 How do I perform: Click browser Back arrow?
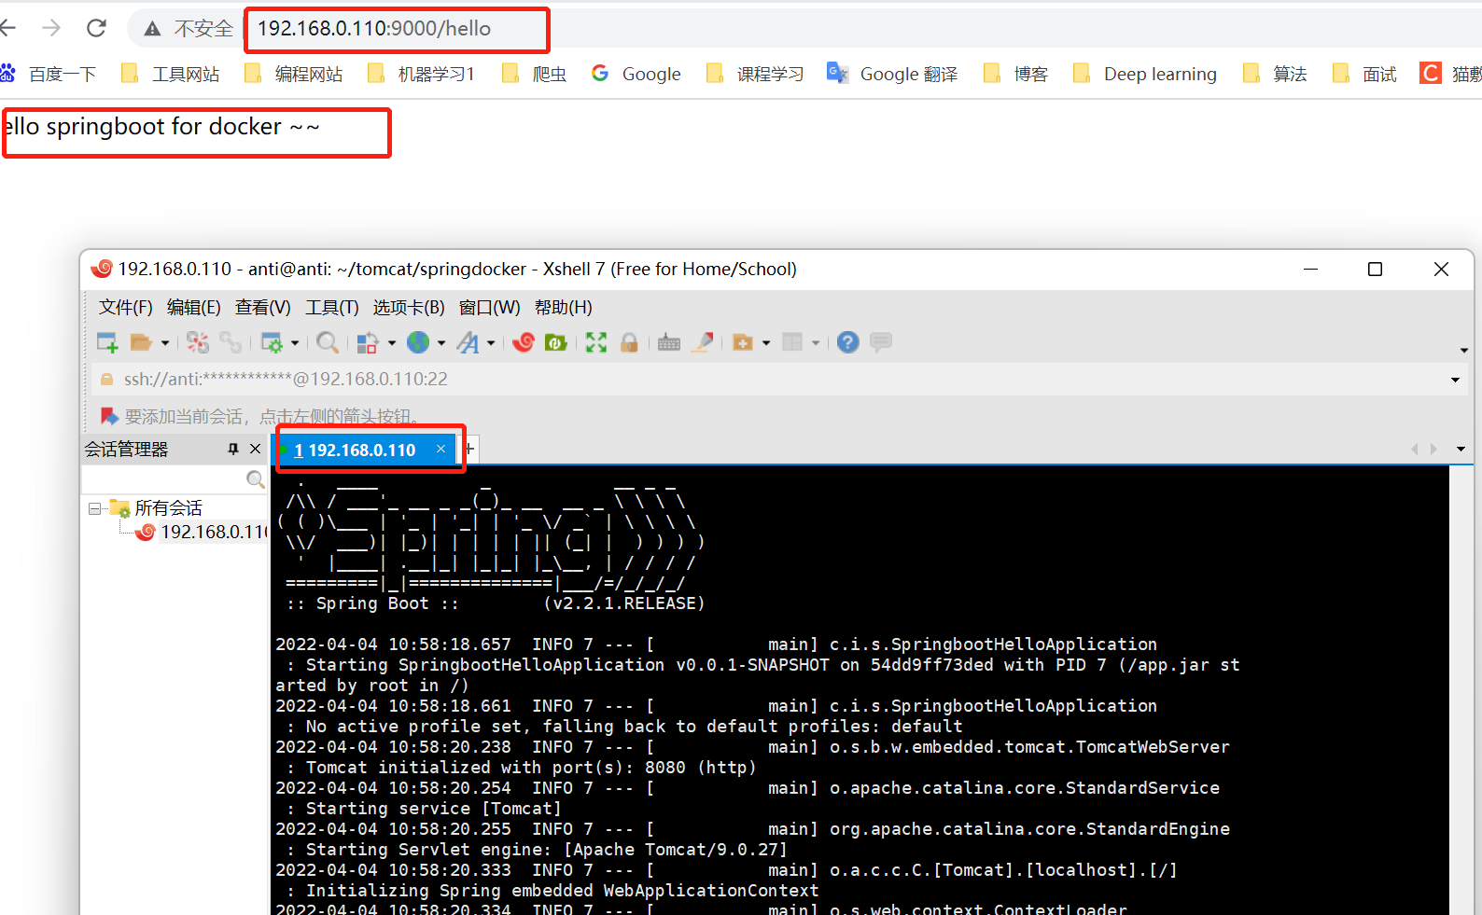pos(8,28)
